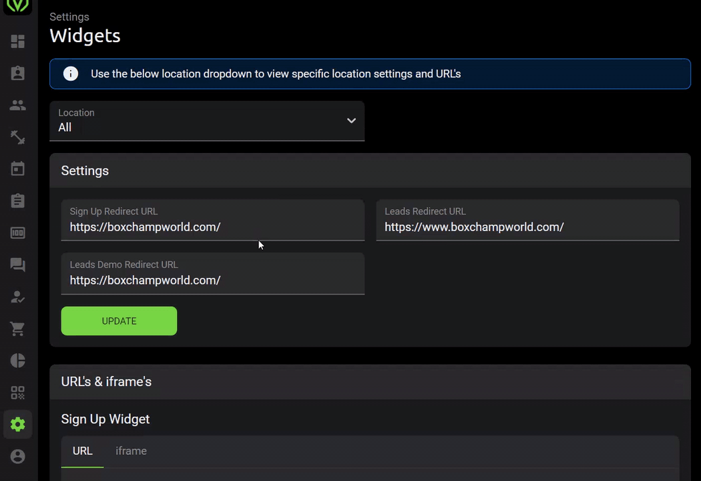Click the Leads Redirect URL field
Screen dimensions: 701x481
[527, 220]
